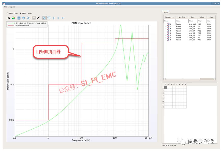Click matrix column header 8
Image resolution: width=221 pixels, height=151 pixels.
(185, 84)
